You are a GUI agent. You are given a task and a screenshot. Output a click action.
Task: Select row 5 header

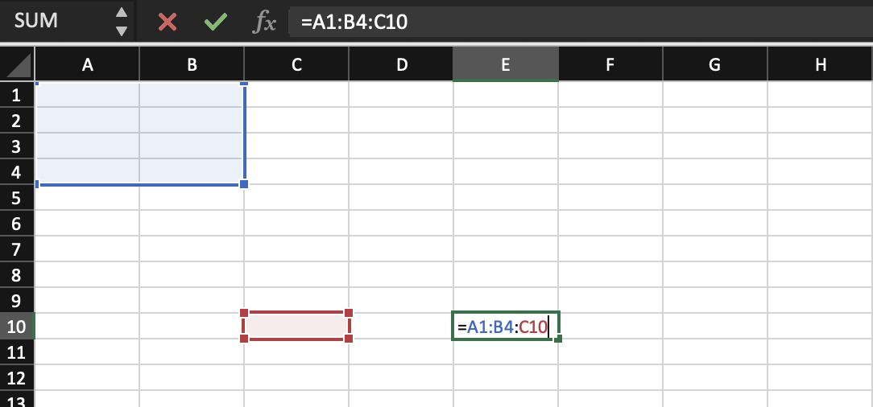pos(17,198)
